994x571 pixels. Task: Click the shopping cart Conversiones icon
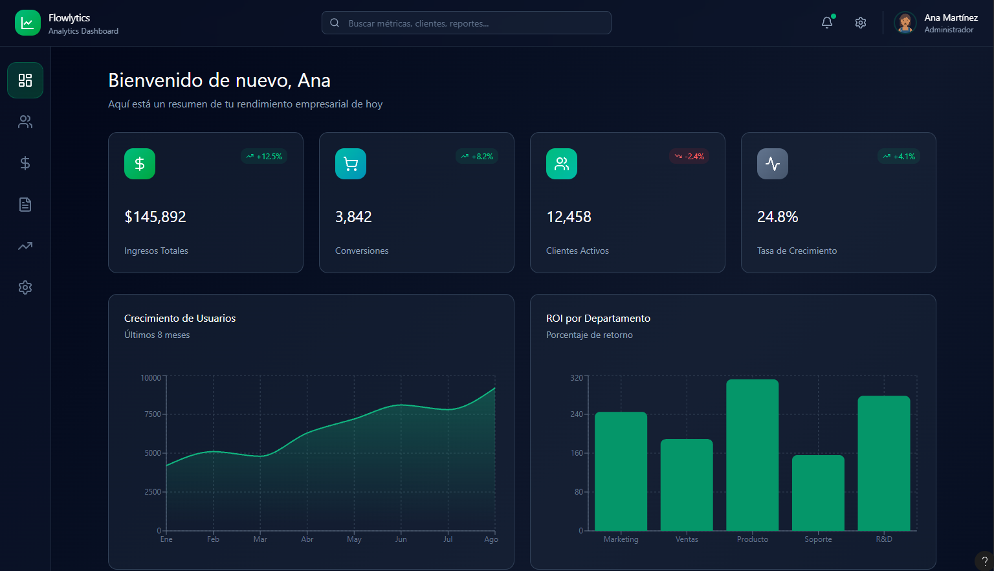pyautogui.click(x=351, y=164)
